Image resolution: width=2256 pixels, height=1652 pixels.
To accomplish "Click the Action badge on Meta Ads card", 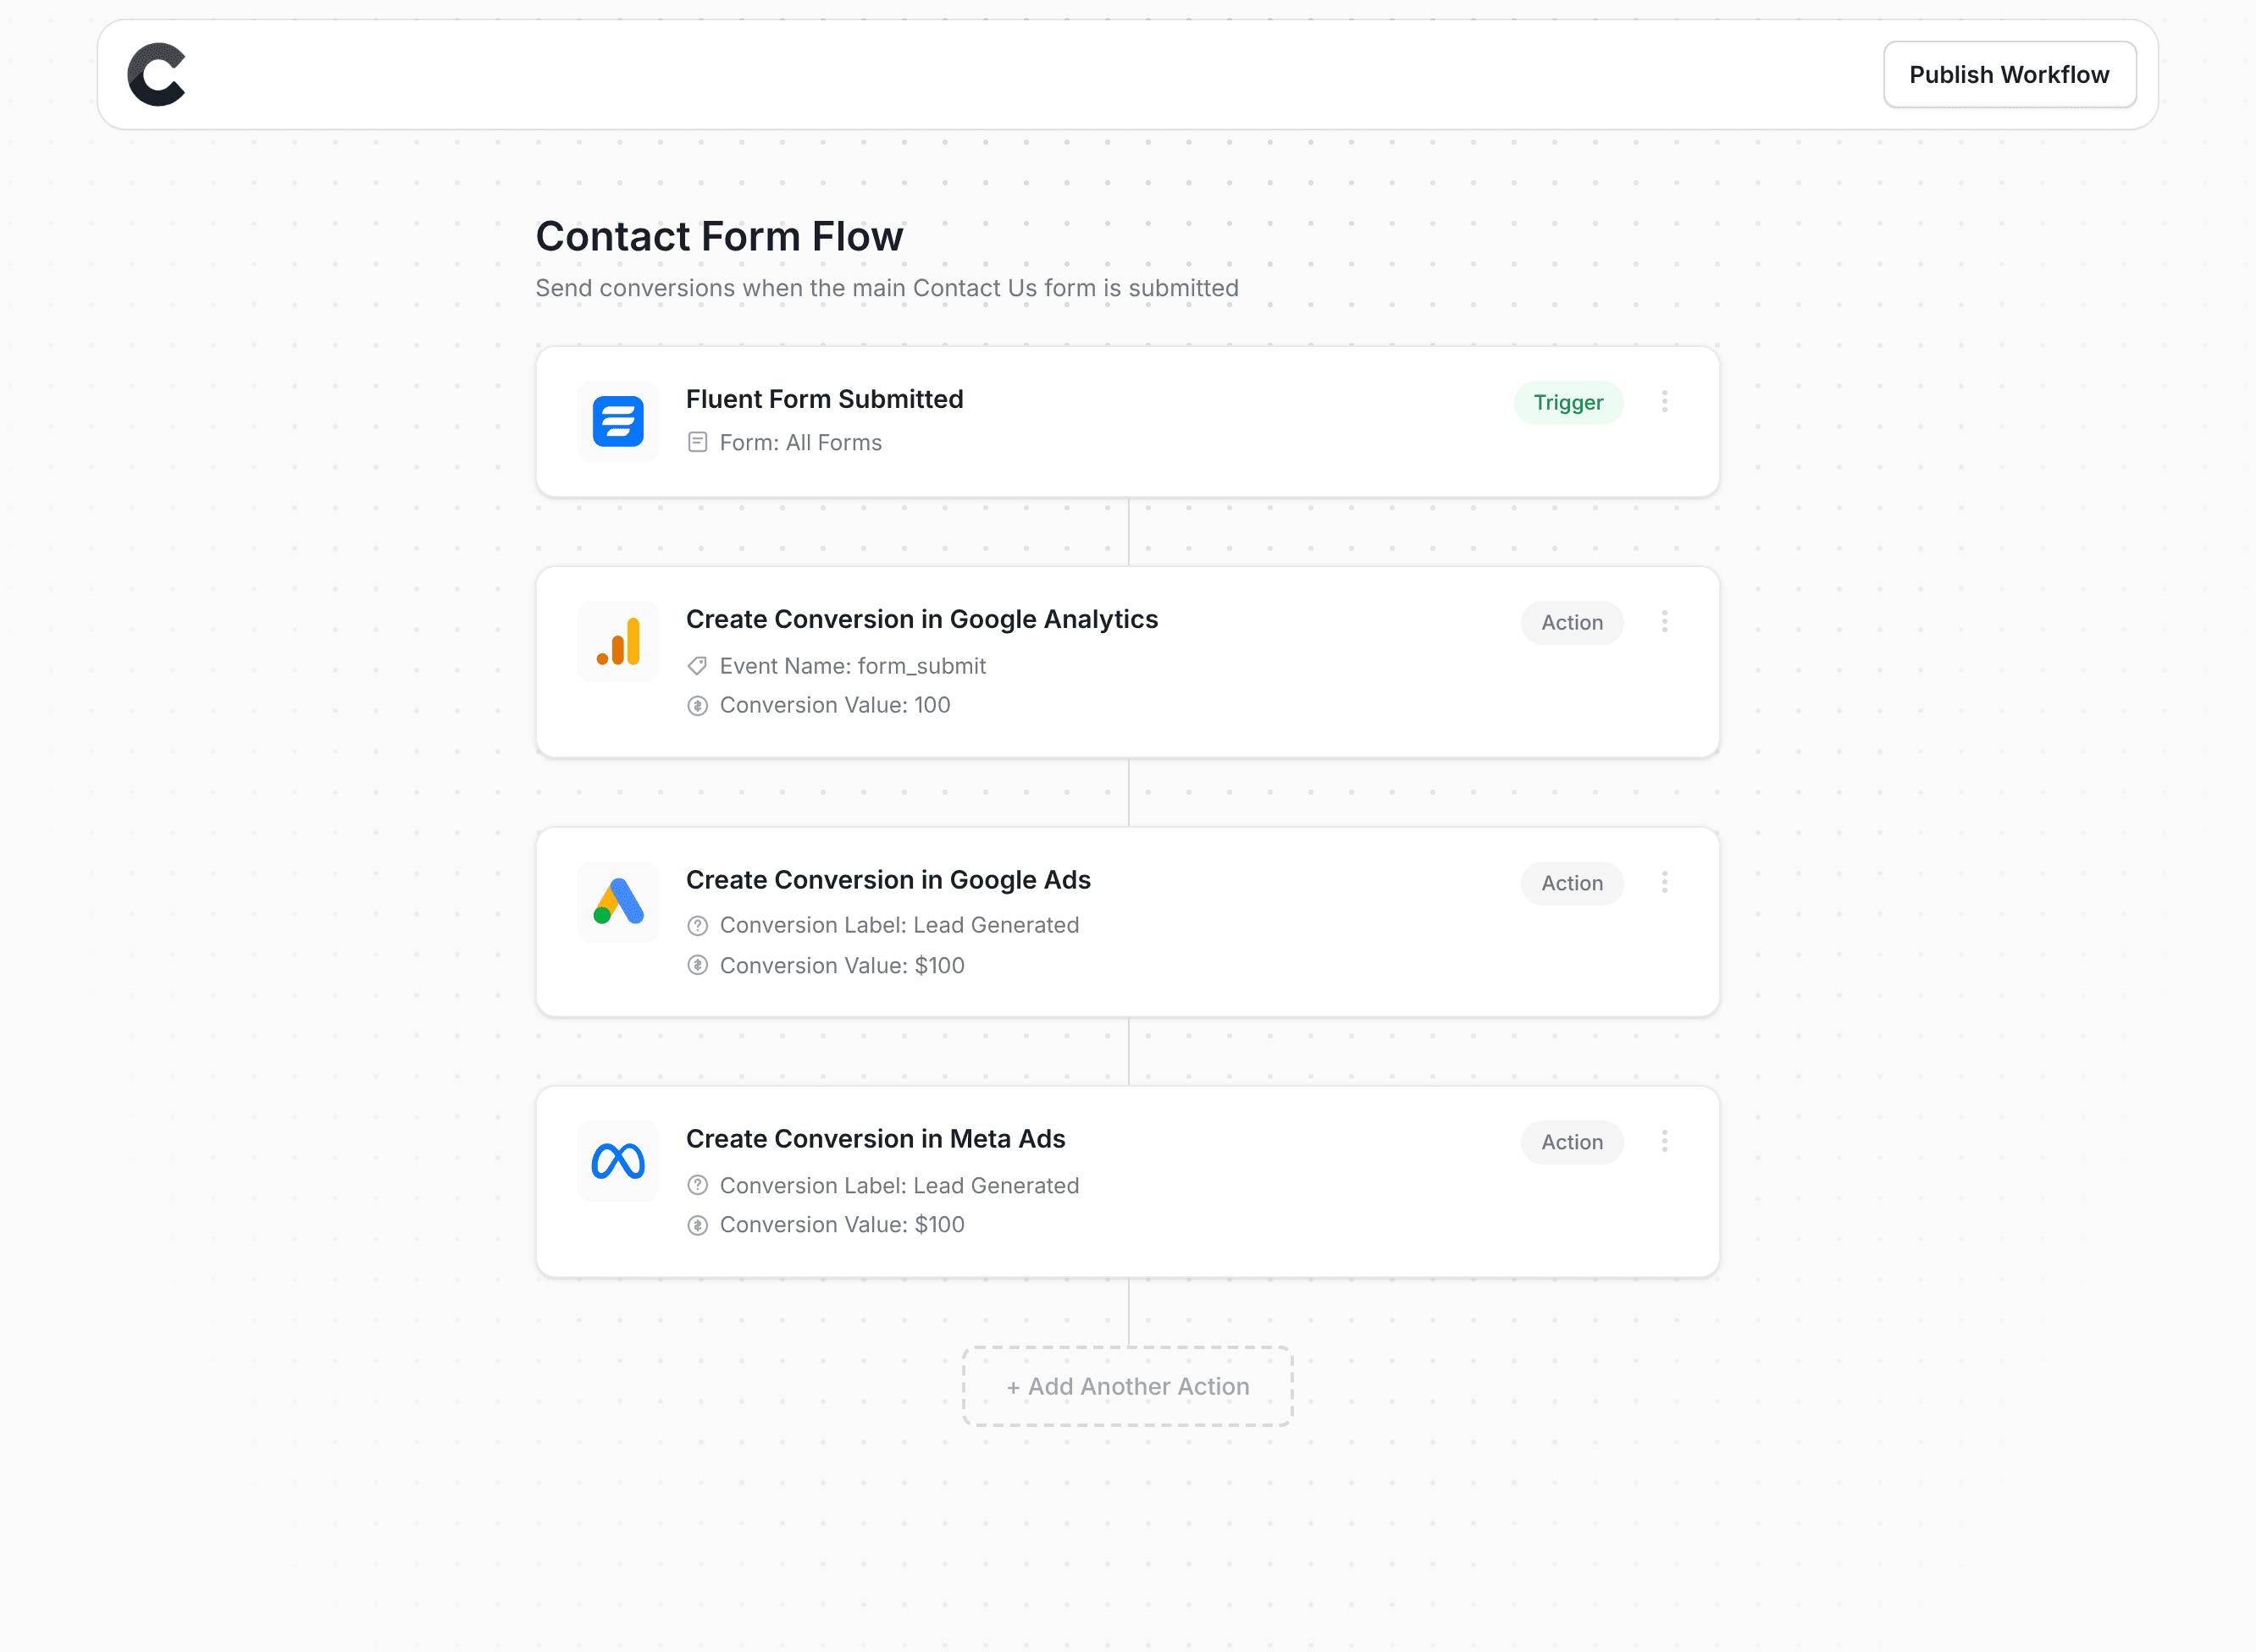I will (1572, 1141).
